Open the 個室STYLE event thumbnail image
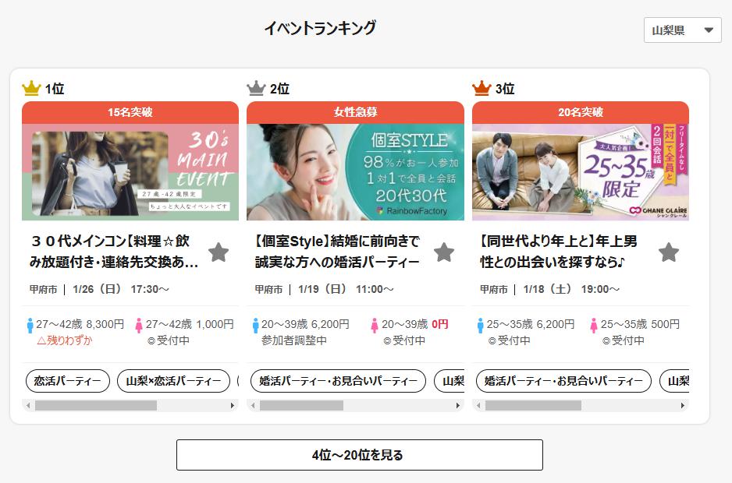 pyautogui.click(x=355, y=172)
